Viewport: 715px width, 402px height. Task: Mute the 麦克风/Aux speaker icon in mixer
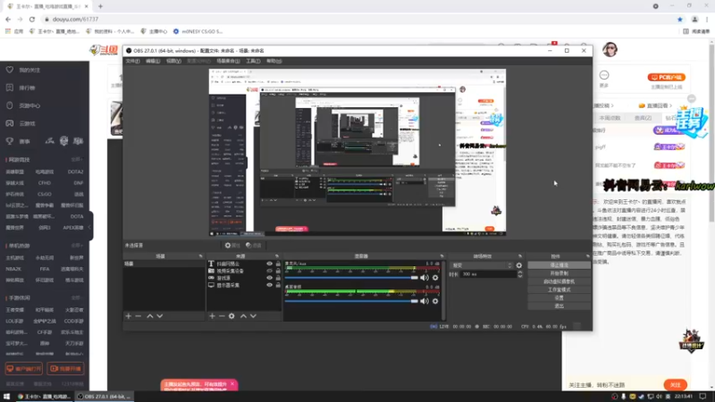tap(425, 278)
